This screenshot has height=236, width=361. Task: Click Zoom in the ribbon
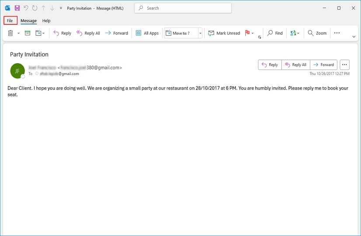click(317, 33)
